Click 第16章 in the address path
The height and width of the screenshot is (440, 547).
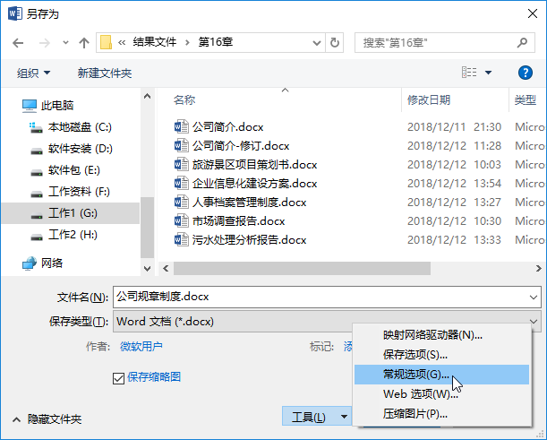pyautogui.click(x=216, y=42)
